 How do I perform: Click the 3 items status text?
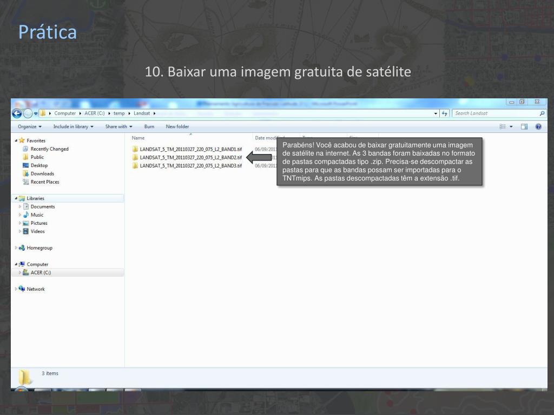coord(50,373)
